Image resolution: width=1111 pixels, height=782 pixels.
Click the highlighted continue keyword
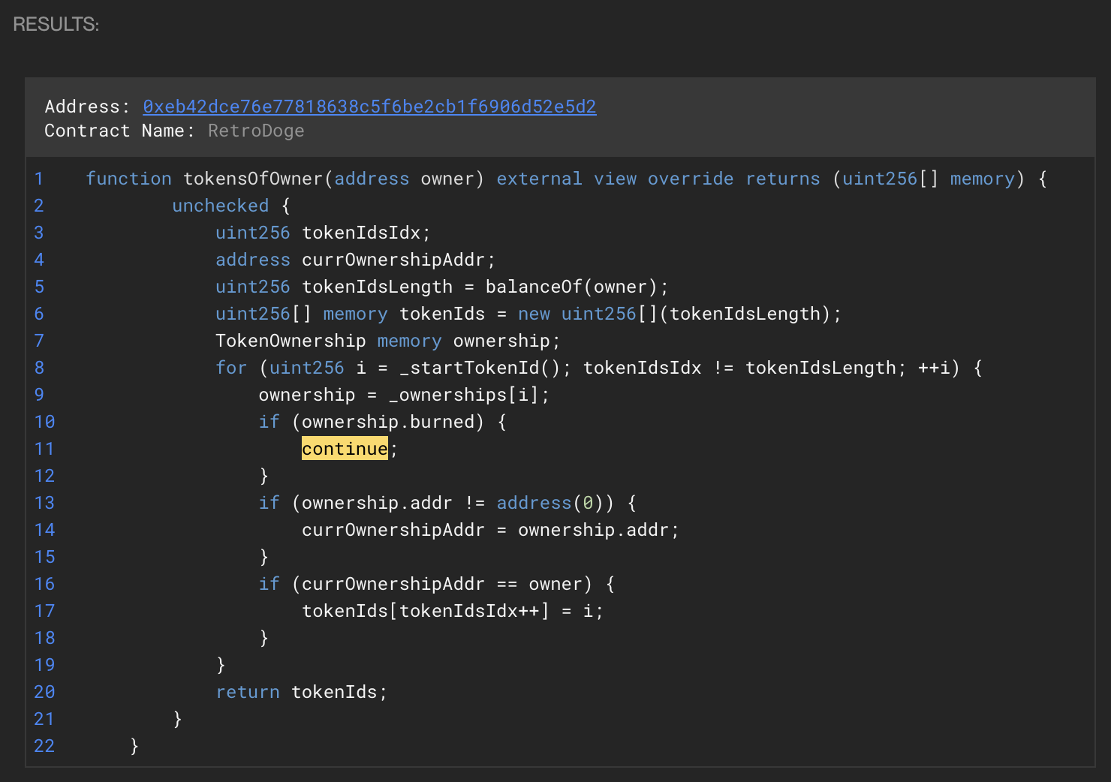[x=345, y=449]
